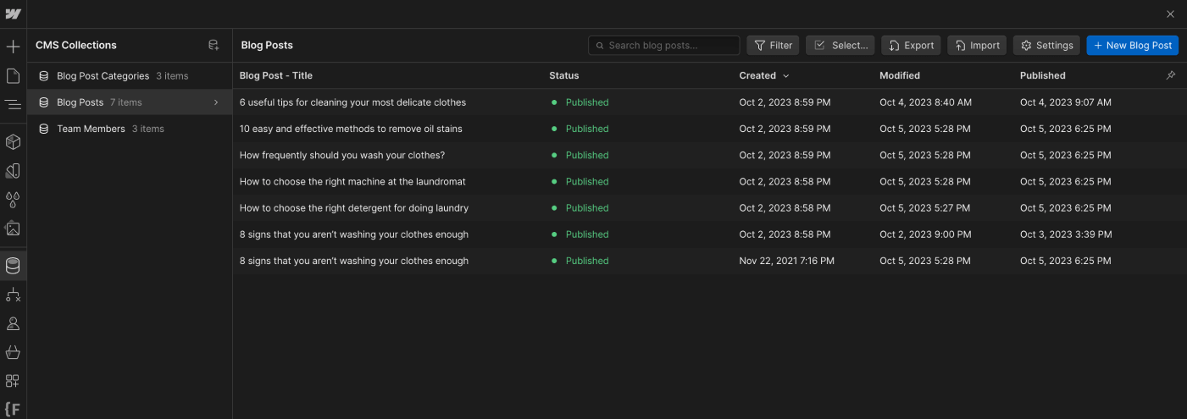Click the New Blog Post button
The image size is (1187, 419).
tap(1132, 46)
